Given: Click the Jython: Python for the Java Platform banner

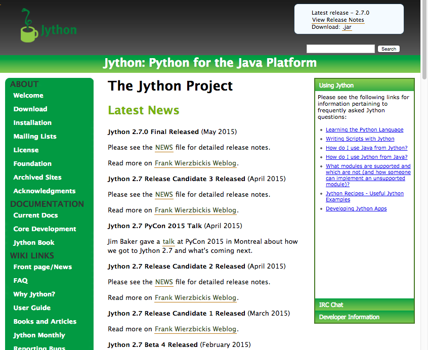Looking at the screenshot, I should (x=210, y=63).
